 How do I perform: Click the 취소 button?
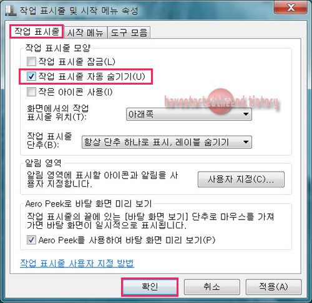tap(212, 287)
